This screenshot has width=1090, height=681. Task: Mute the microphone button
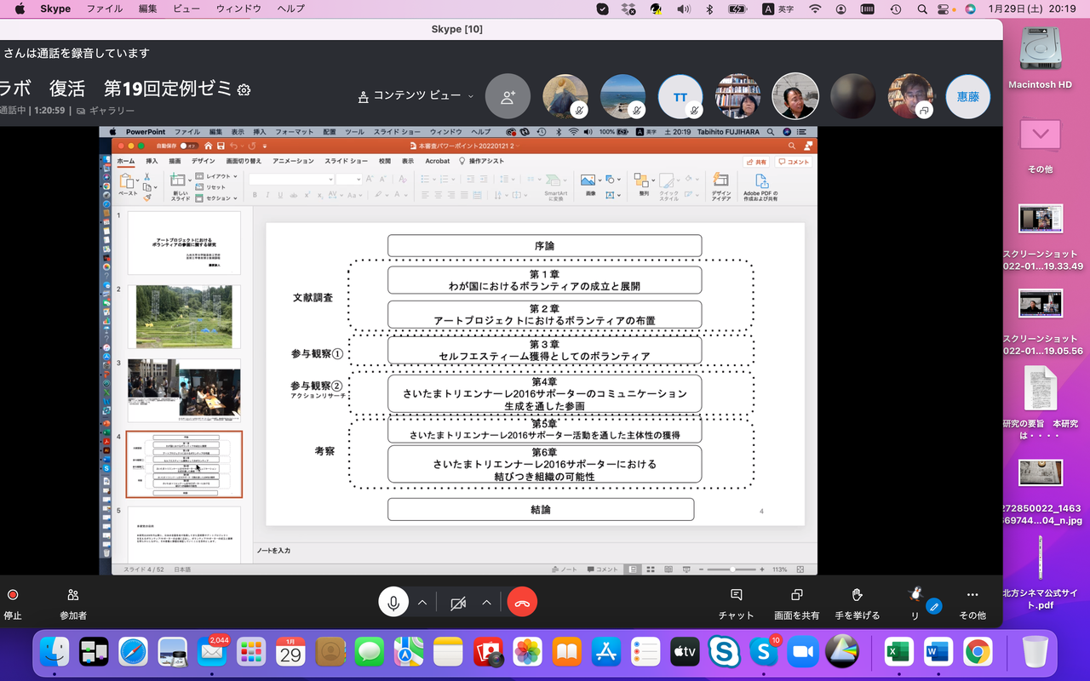(x=393, y=603)
